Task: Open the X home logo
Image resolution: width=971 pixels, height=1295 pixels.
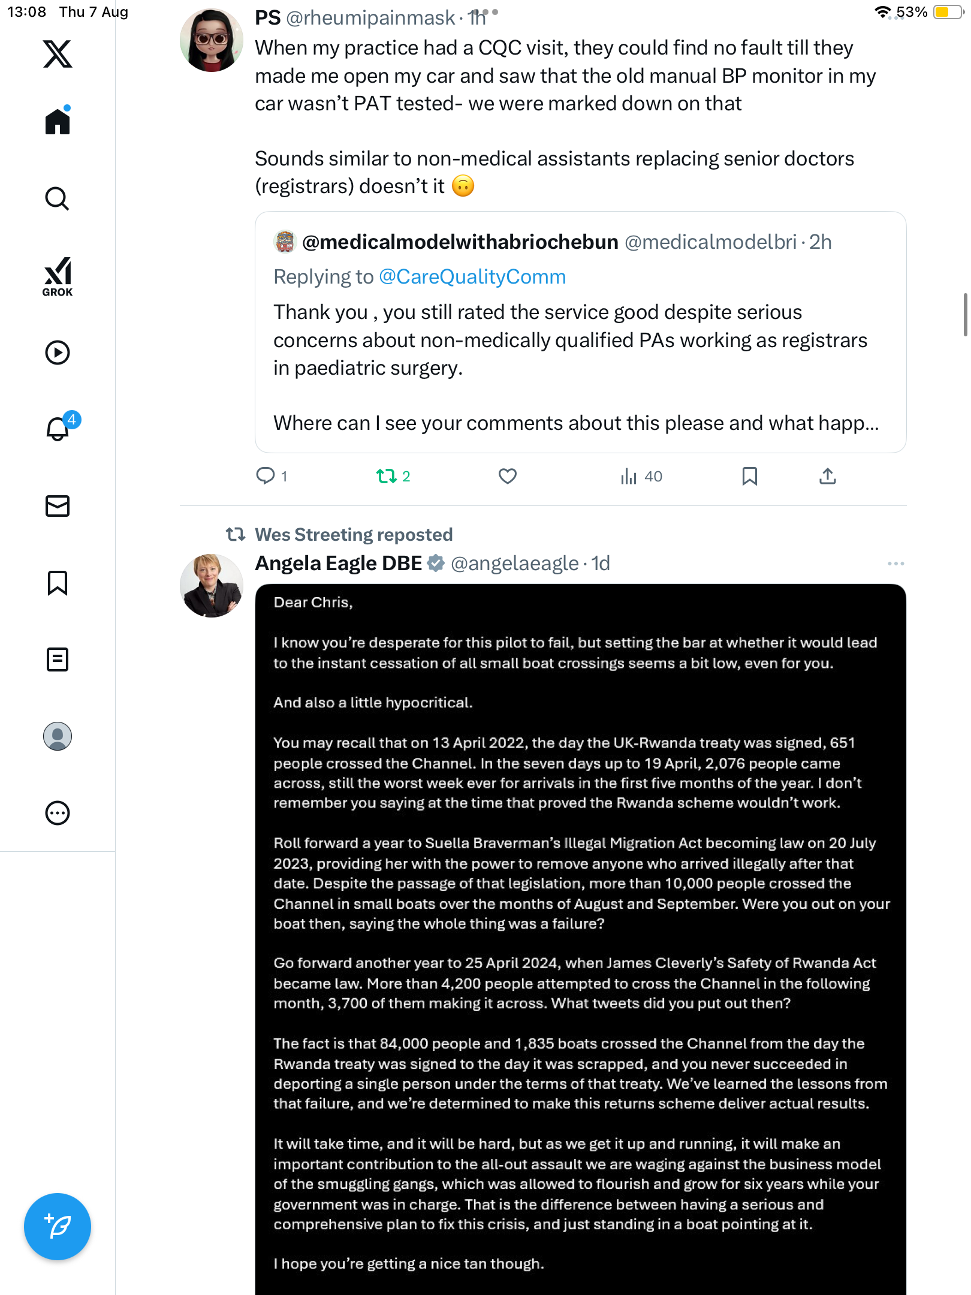Action: coord(58,54)
